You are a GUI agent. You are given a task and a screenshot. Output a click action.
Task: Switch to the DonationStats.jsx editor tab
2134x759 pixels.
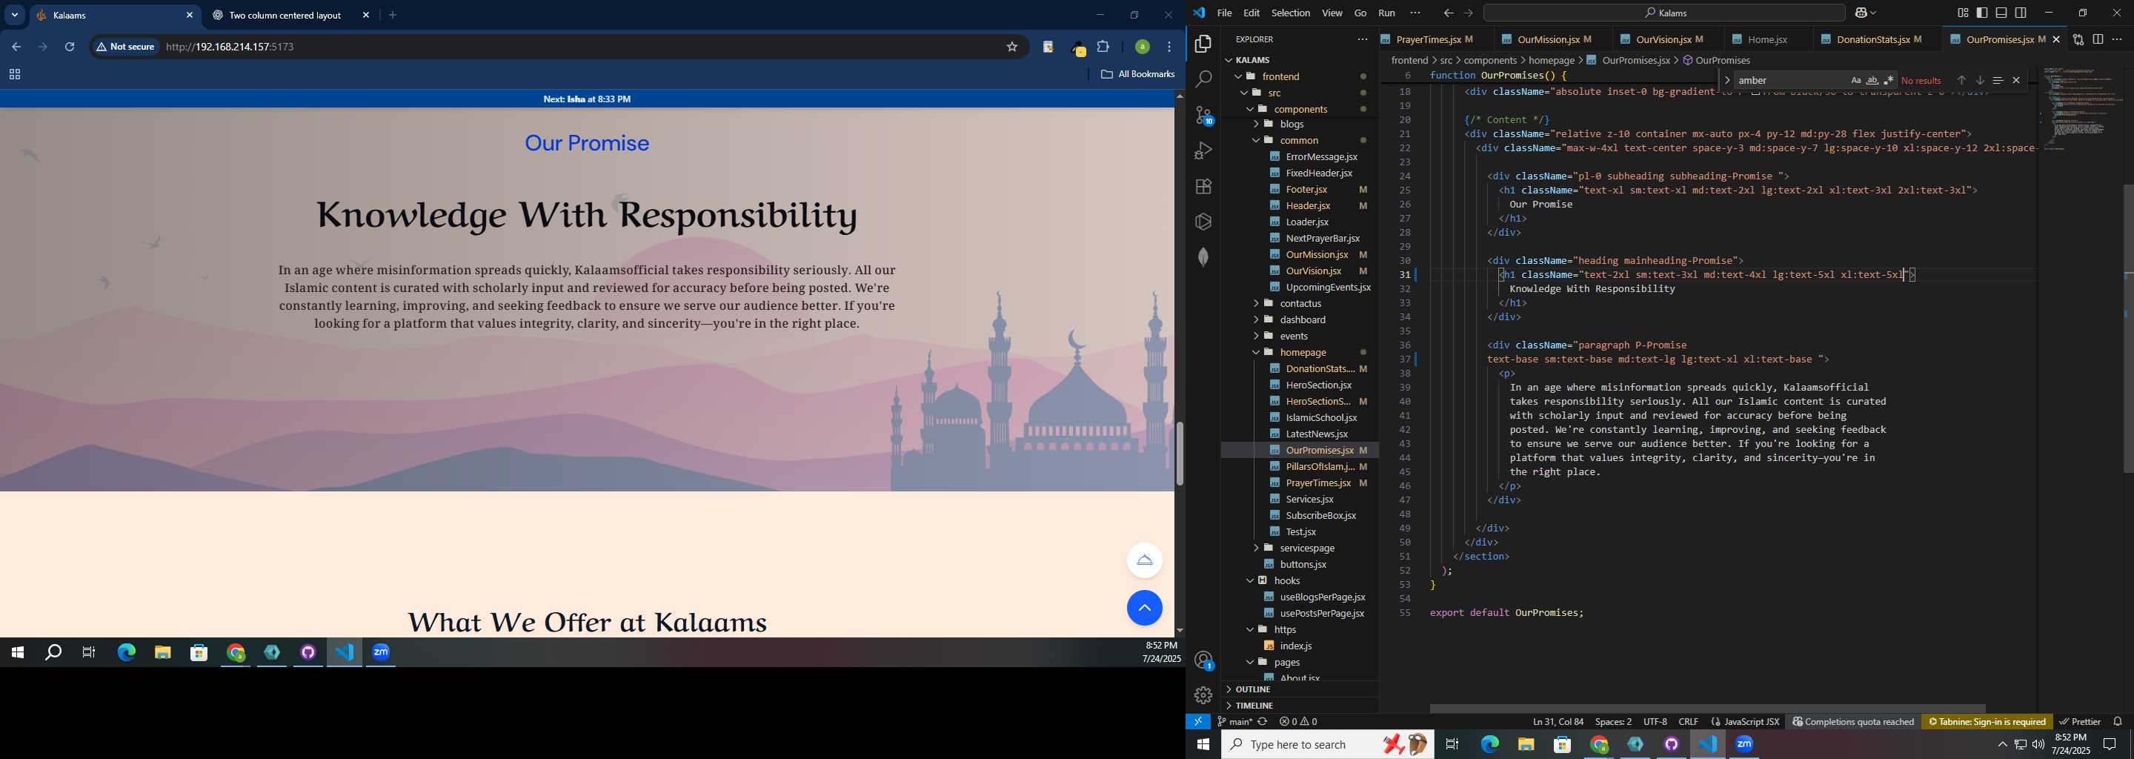click(1878, 39)
